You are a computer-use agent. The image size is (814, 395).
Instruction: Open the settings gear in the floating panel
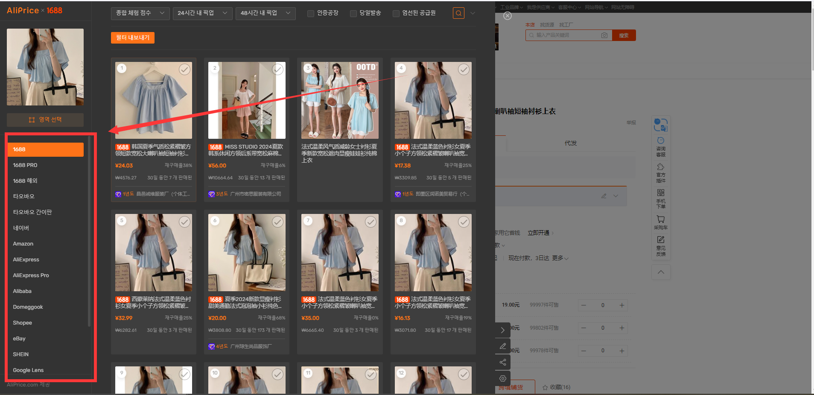click(503, 378)
